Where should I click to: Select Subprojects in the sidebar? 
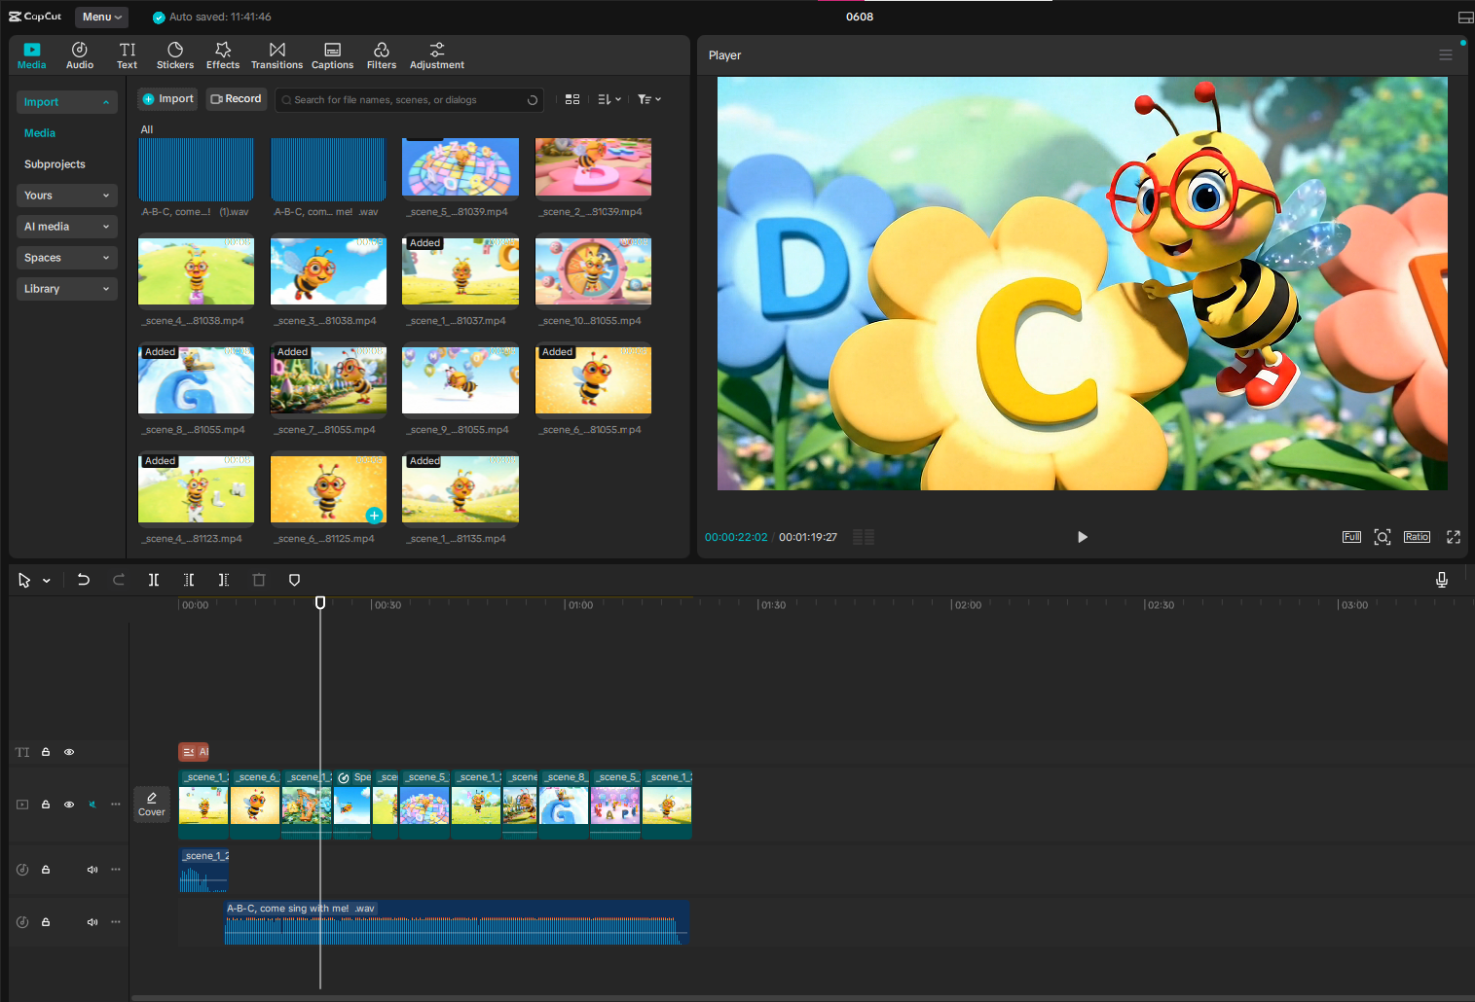point(55,164)
